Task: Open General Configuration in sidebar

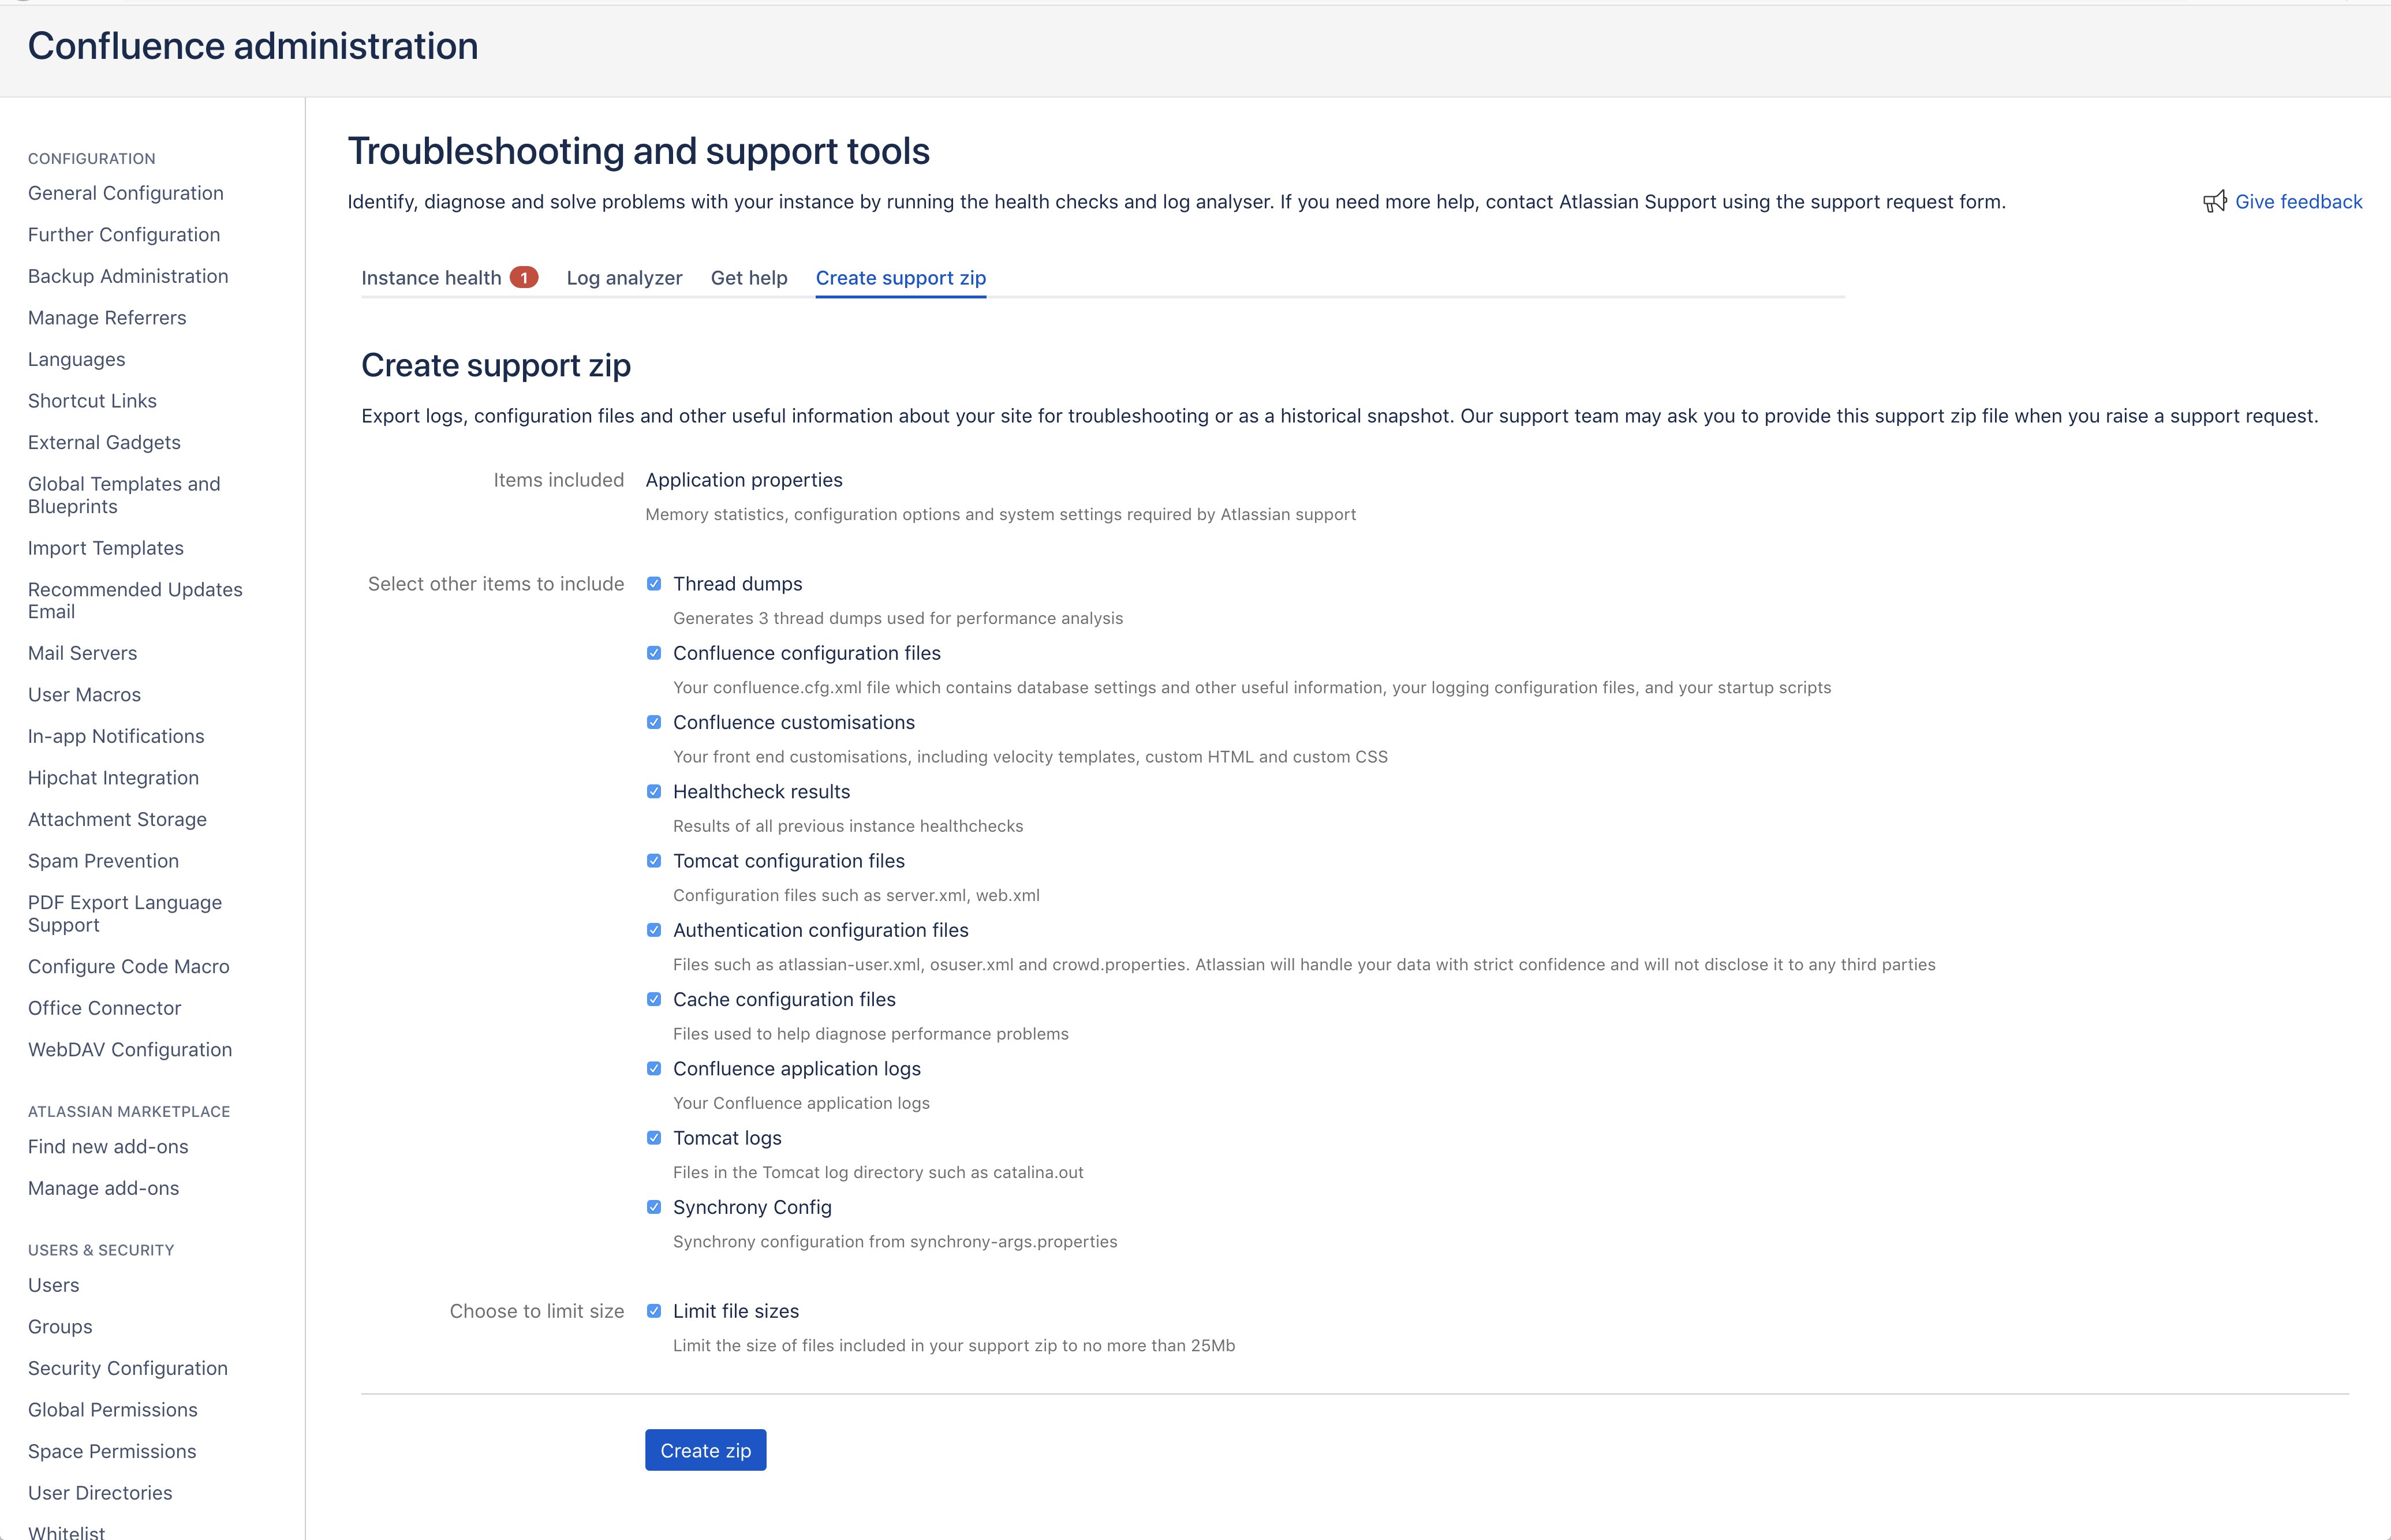Action: click(x=126, y=193)
